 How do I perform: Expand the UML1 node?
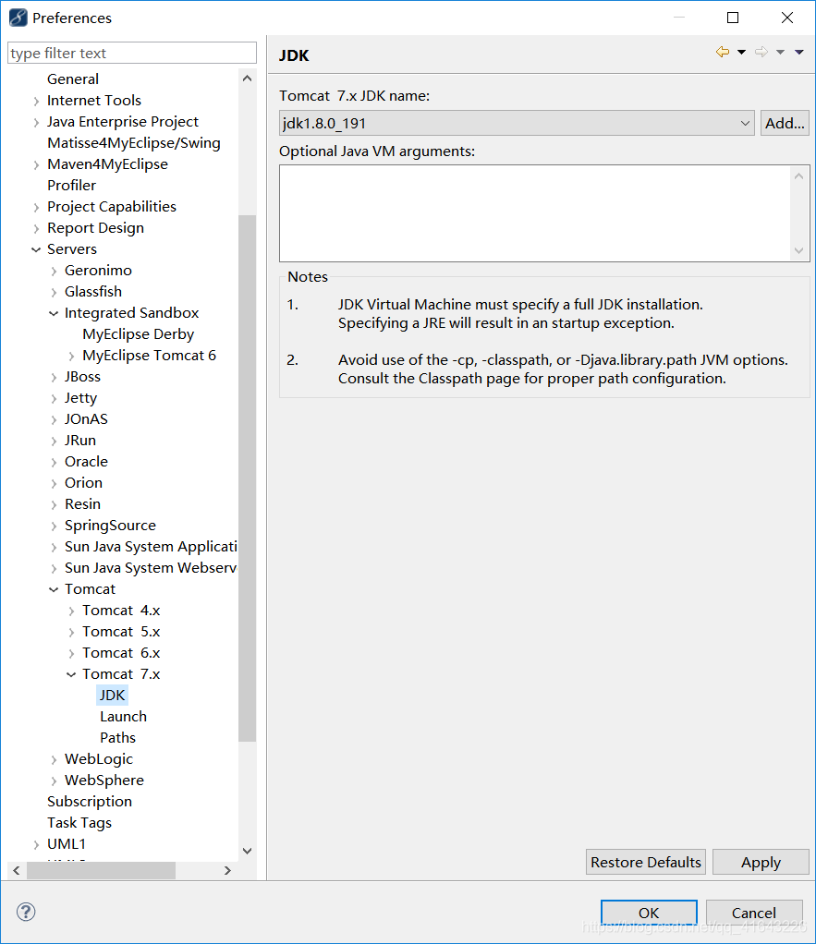click(36, 844)
